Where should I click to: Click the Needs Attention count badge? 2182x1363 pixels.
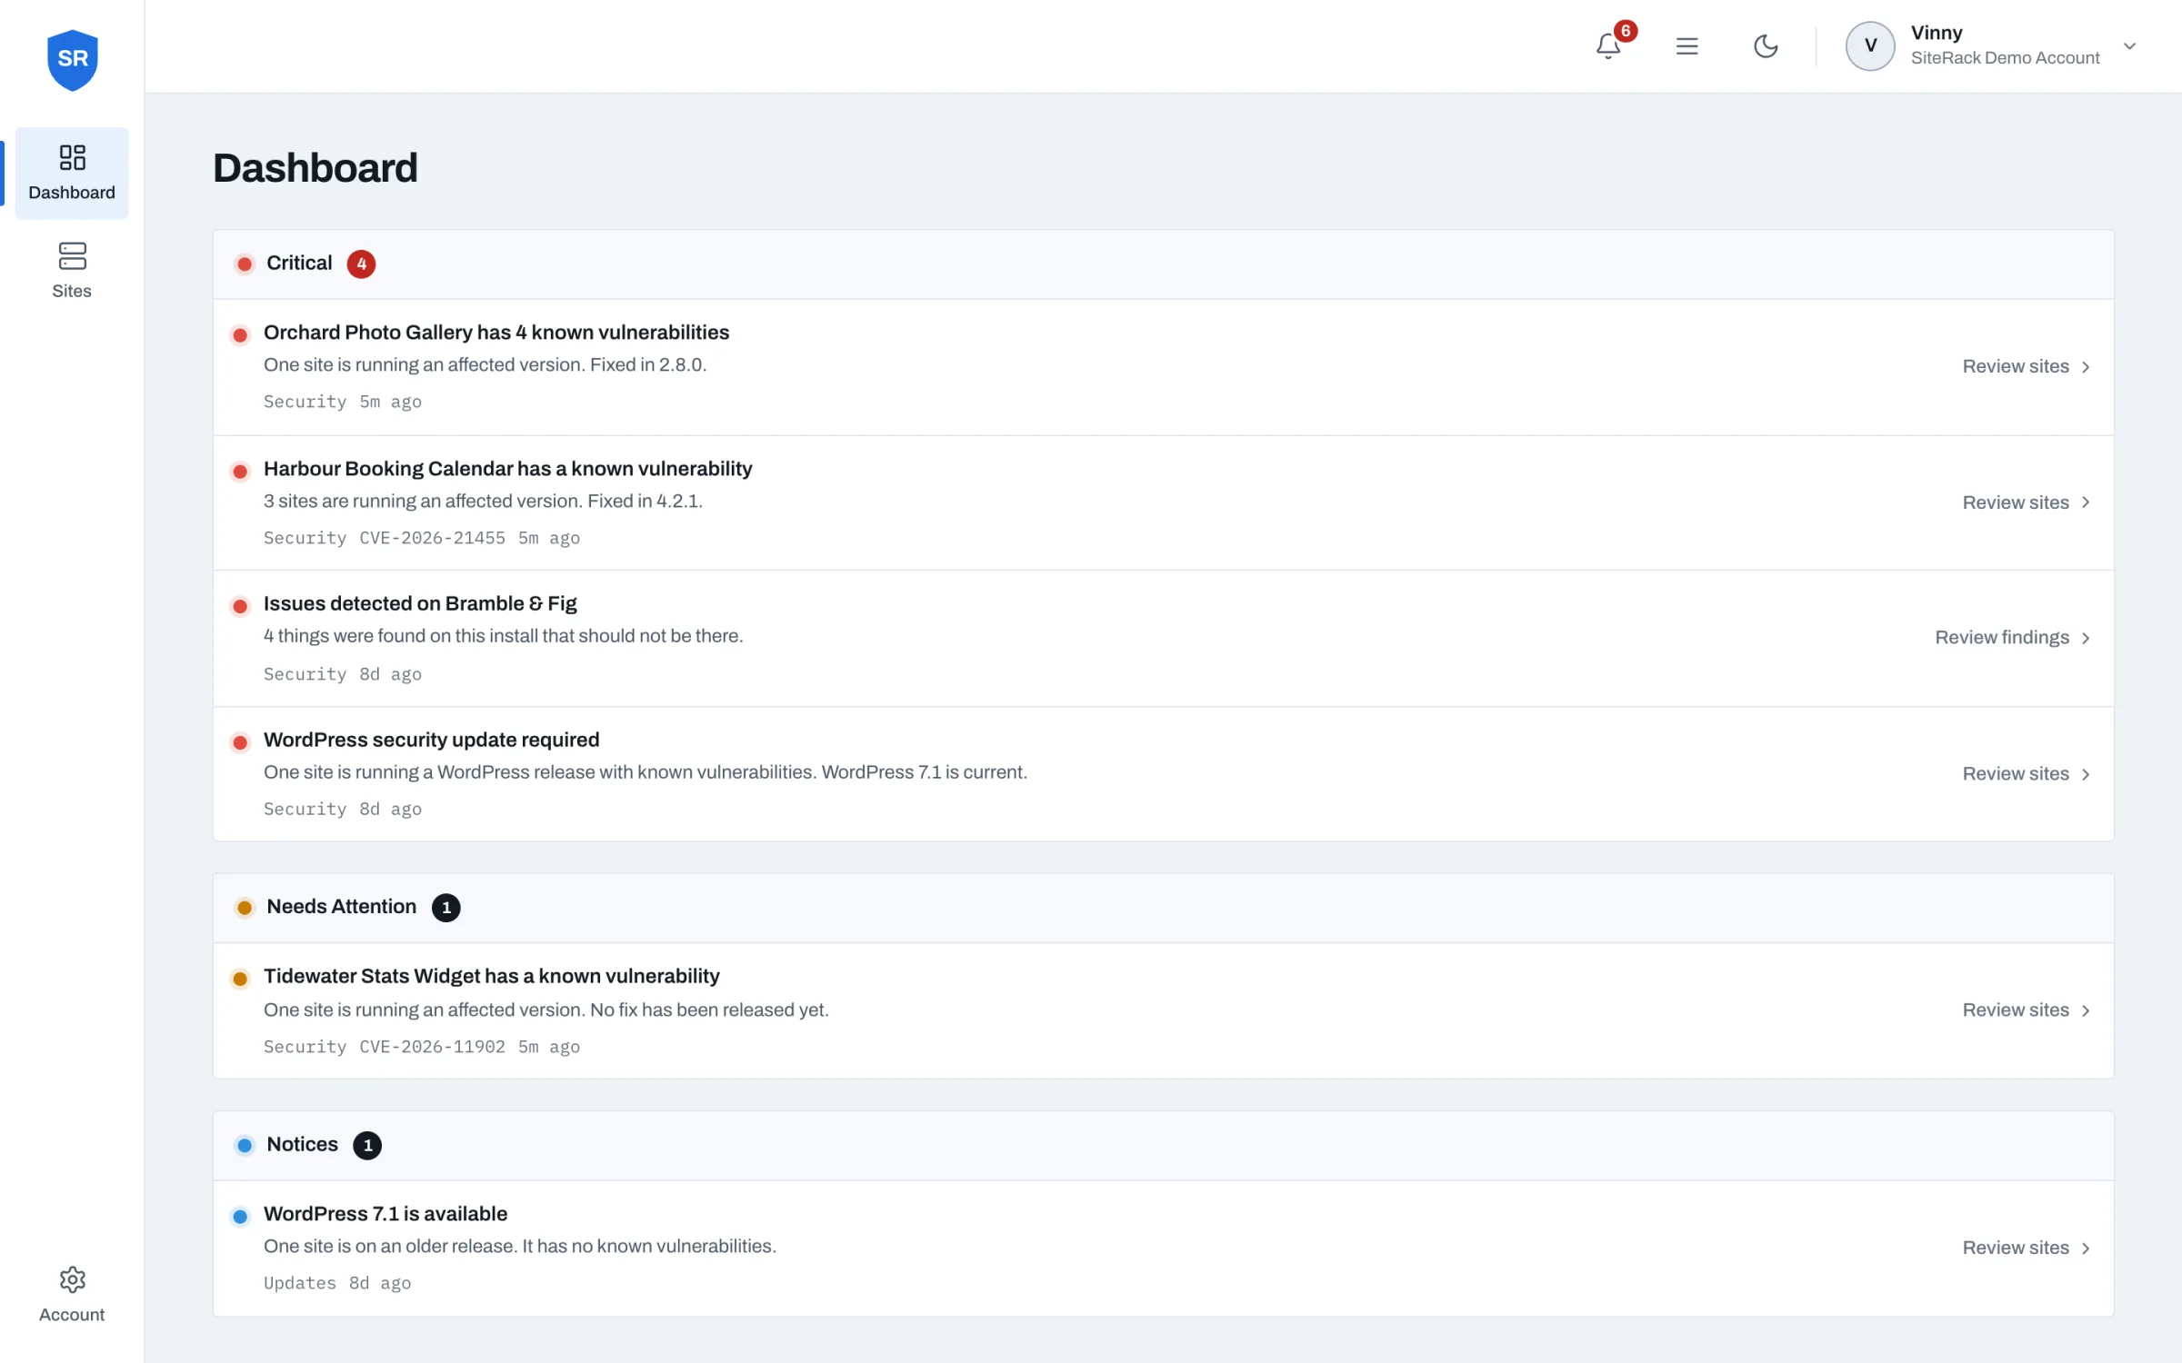click(445, 908)
